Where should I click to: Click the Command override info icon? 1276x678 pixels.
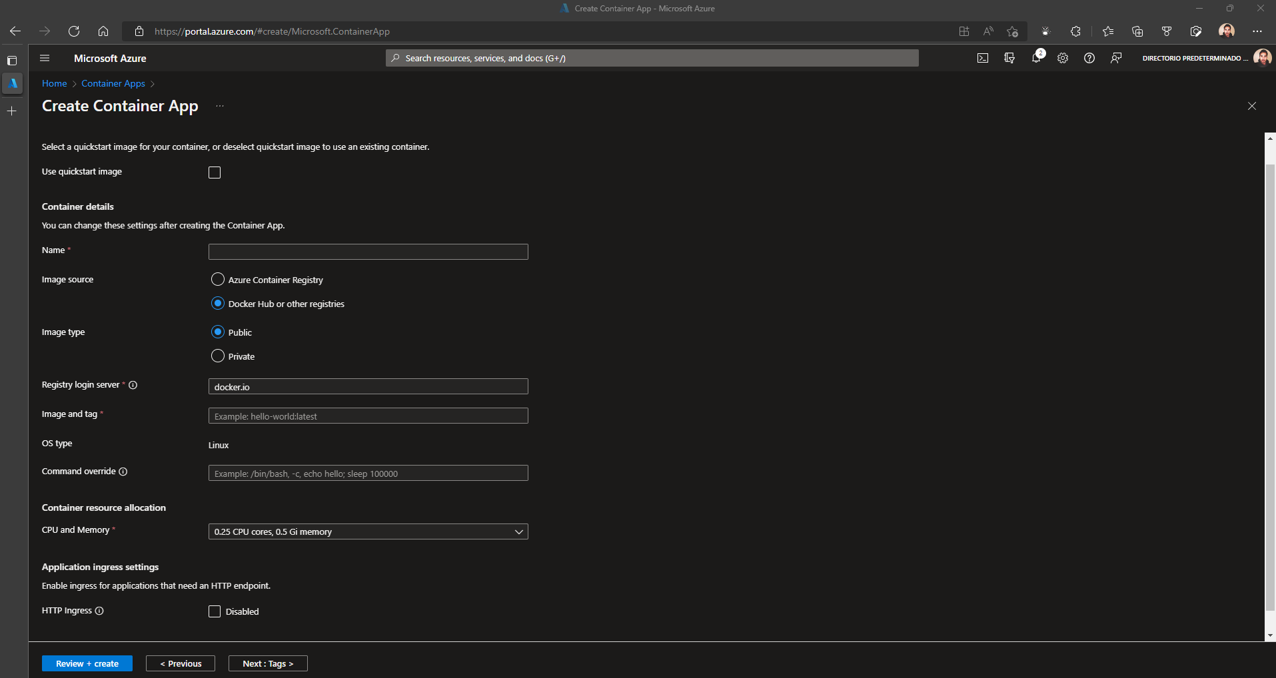point(123,472)
